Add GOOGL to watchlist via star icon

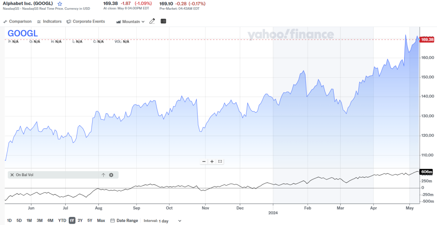point(60,4)
